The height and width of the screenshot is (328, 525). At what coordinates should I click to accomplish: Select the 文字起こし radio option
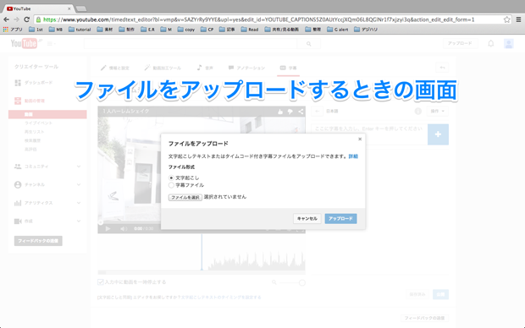click(171, 178)
